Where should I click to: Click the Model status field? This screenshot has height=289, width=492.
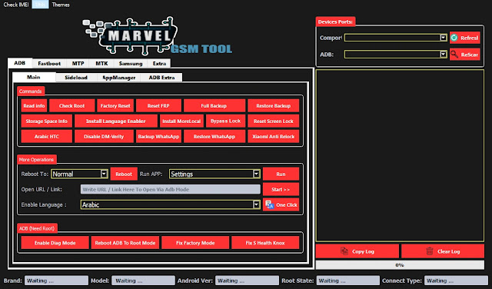(144, 281)
